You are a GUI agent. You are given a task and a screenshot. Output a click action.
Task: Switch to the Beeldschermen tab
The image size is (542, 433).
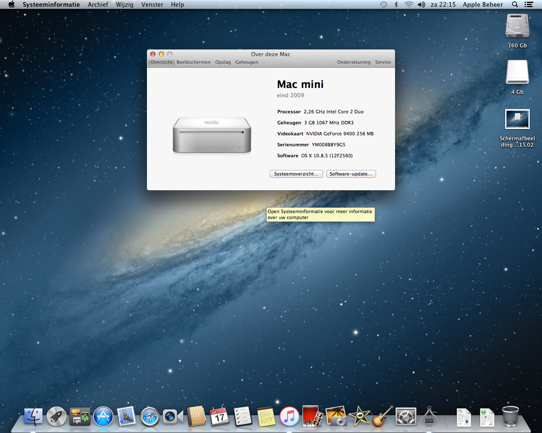click(x=194, y=62)
